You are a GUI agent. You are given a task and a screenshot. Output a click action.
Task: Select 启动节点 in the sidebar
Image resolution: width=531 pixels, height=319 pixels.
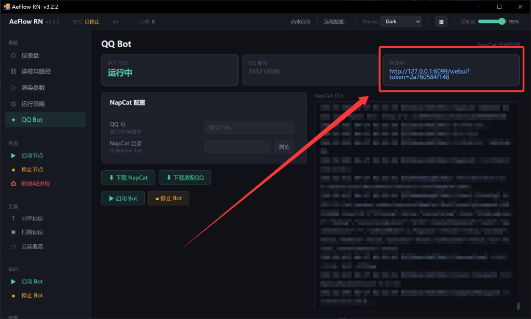tap(32, 156)
